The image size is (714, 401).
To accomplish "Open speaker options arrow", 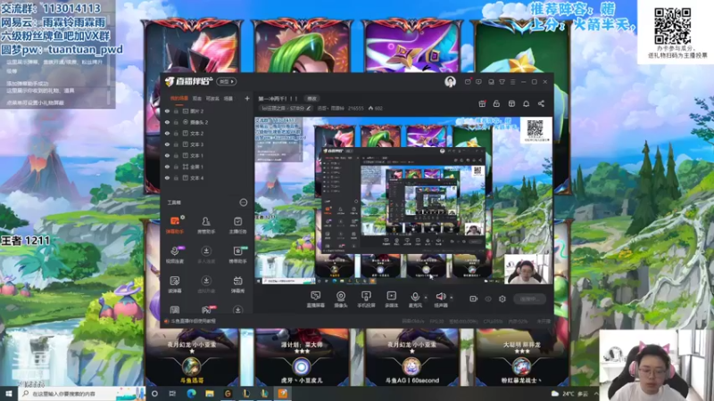I will (x=452, y=298).
